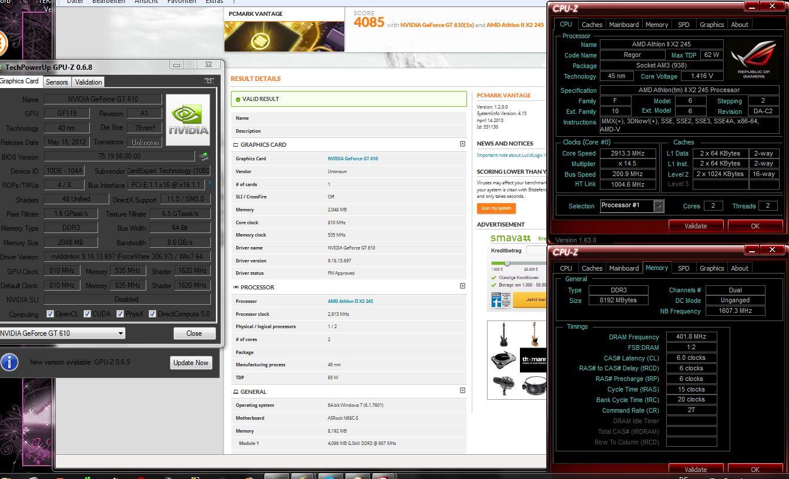Click the turntable image in the ad

pyautogui.click(x=504, y=359)
